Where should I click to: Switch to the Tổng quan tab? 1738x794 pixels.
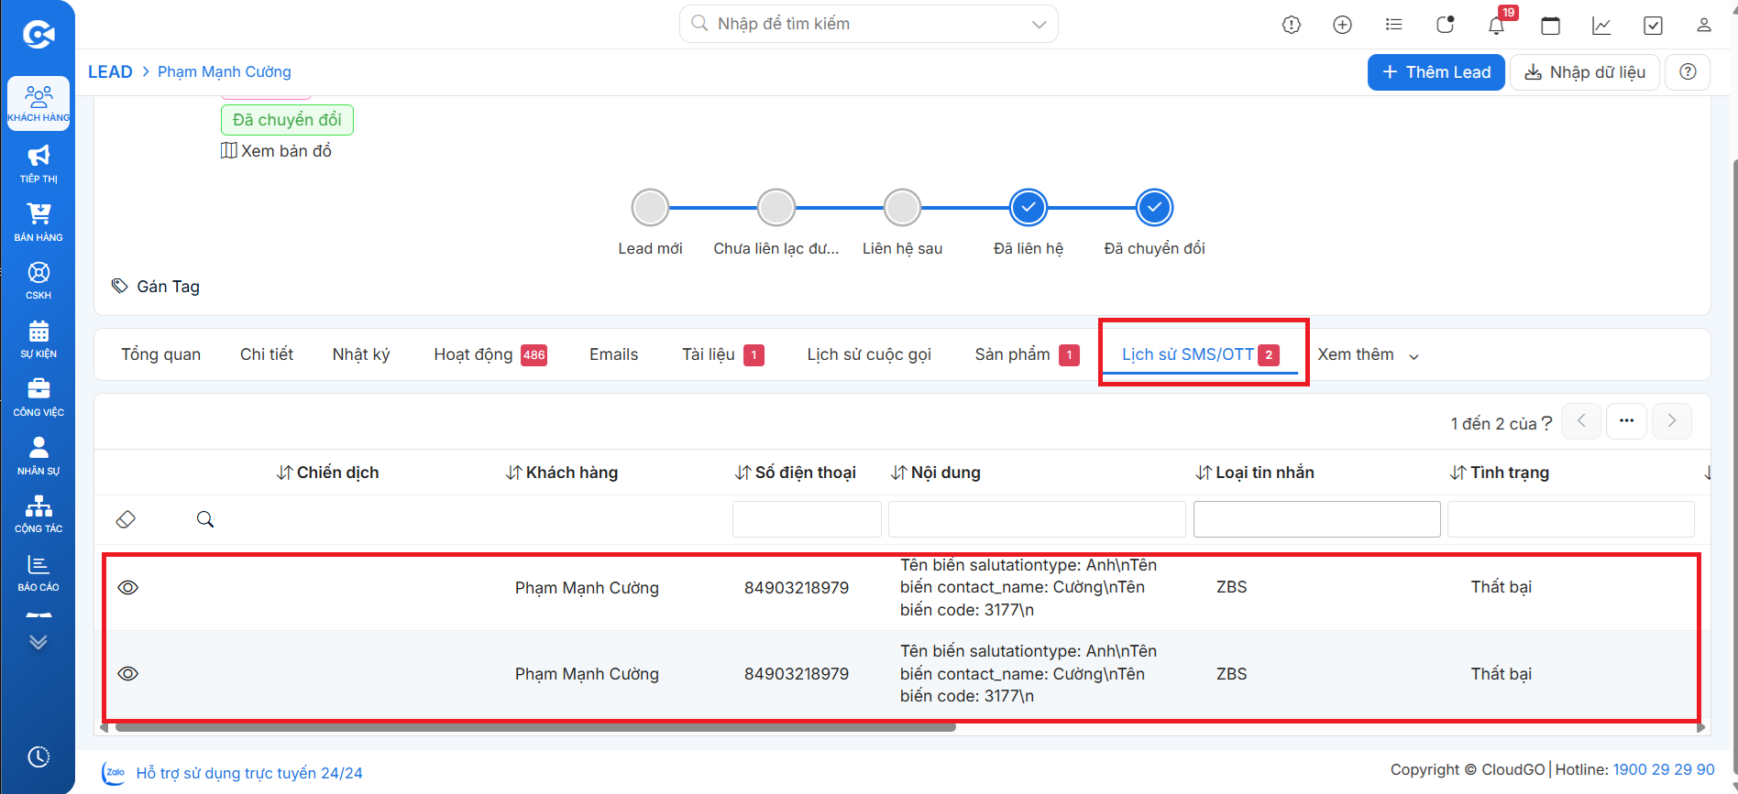tap(161, 354)
